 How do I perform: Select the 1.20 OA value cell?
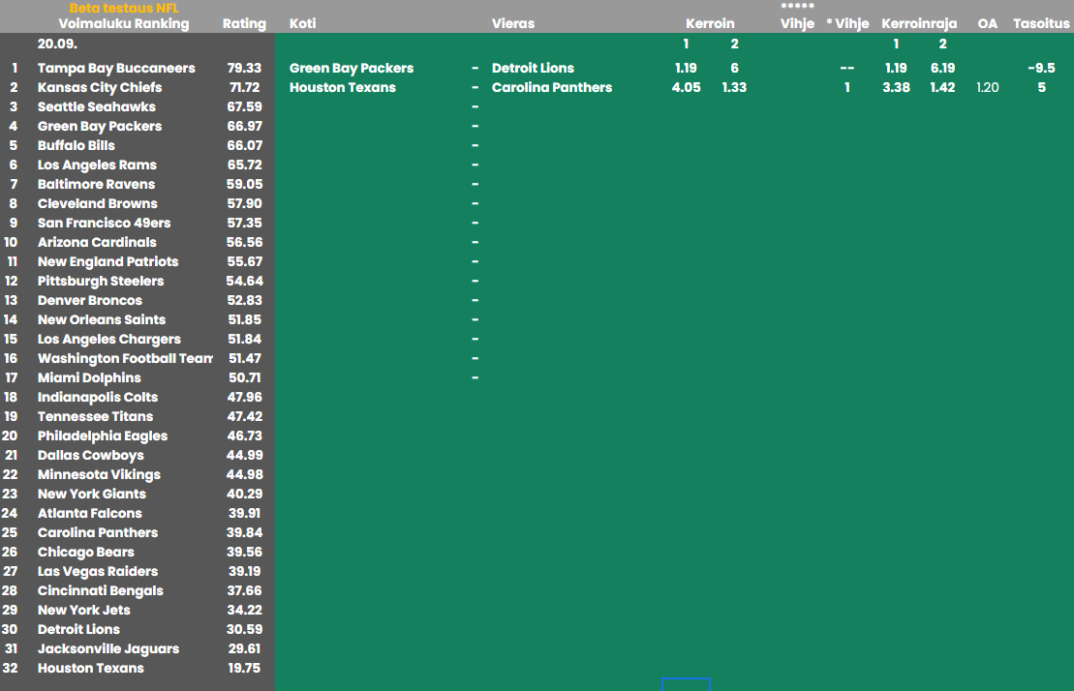tap(987, 87)
